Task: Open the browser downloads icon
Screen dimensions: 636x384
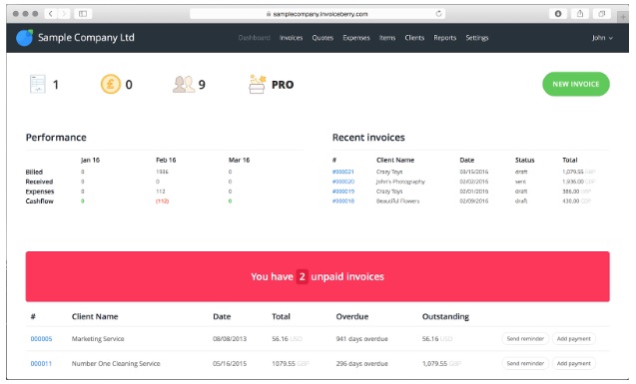Action: 558,14
